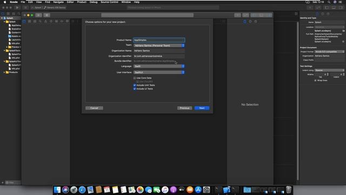Collapse the SplashTests folder
This screenshot has width=346, height=195.
tap(4, 50)
